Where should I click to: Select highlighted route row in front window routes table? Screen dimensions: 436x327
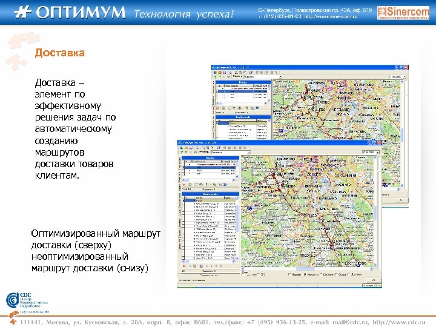tap(210, 167)
